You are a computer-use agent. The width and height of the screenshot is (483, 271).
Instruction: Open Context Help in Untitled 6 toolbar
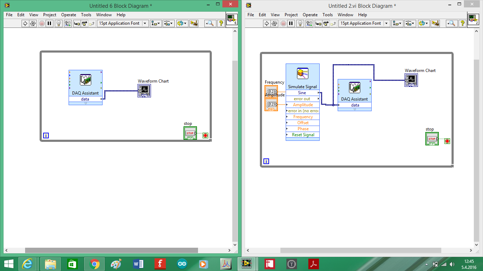[x=221, y=23]
